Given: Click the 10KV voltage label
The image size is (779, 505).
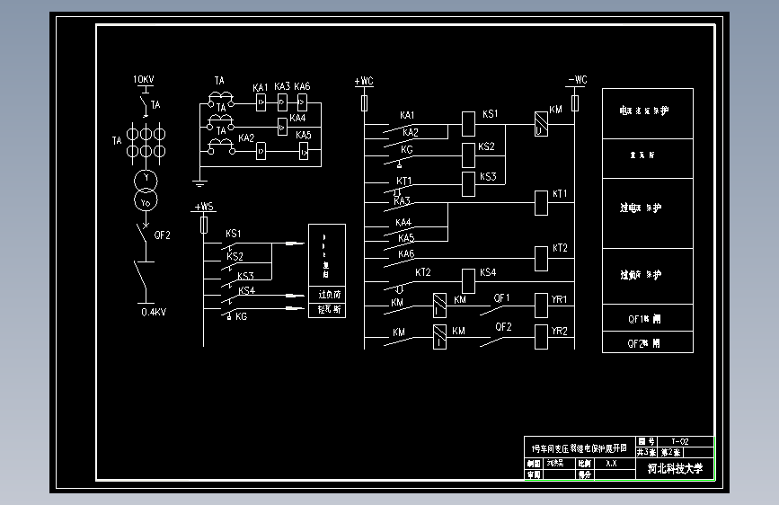Looking at the screenshot, I should pos(144,80).
